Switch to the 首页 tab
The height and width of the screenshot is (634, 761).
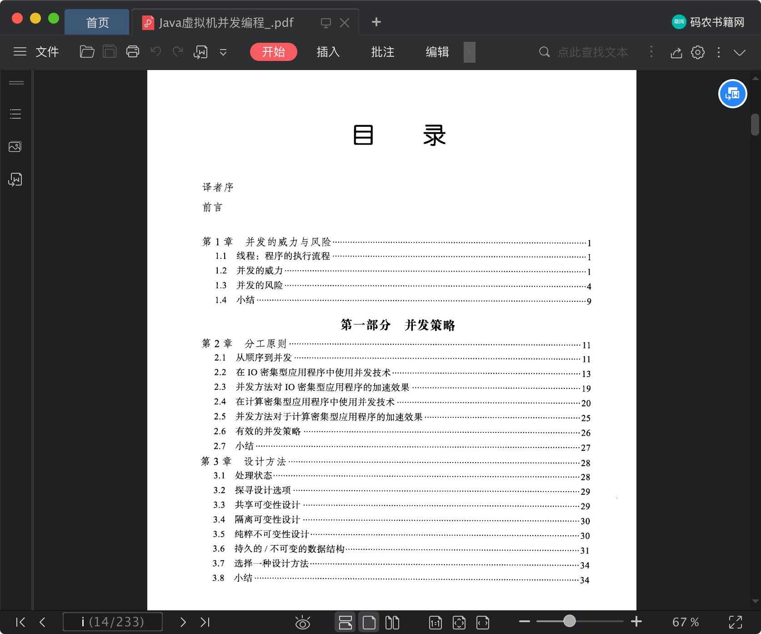click(97, 23)
